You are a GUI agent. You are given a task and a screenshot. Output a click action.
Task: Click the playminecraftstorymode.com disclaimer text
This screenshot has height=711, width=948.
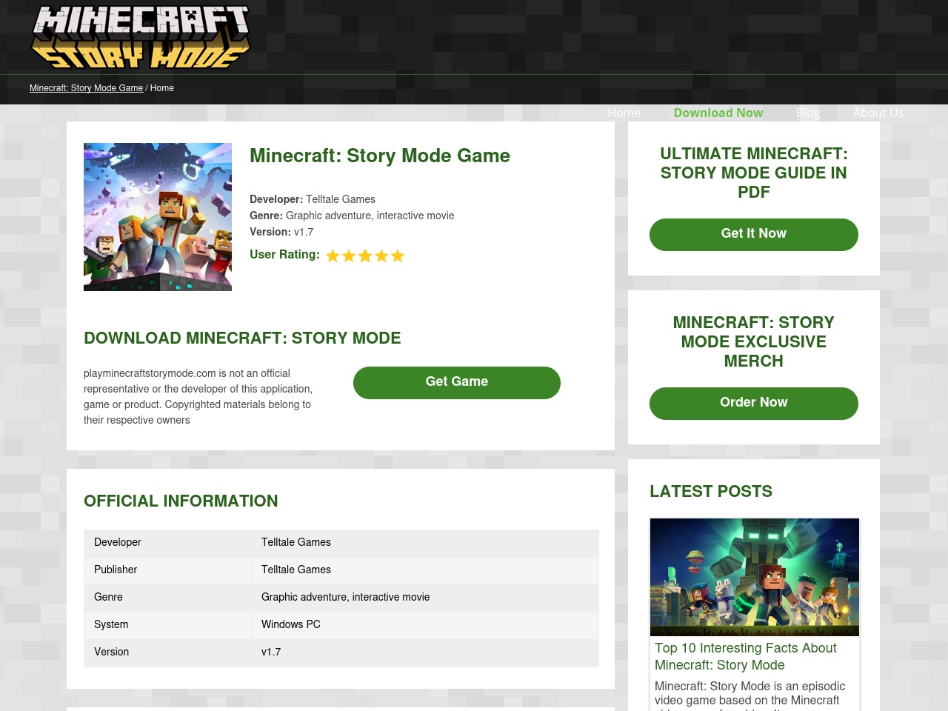pos(198,397)
